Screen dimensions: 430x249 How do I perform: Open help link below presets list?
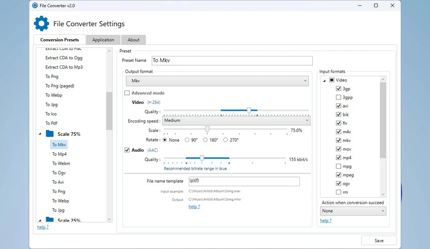43,227
